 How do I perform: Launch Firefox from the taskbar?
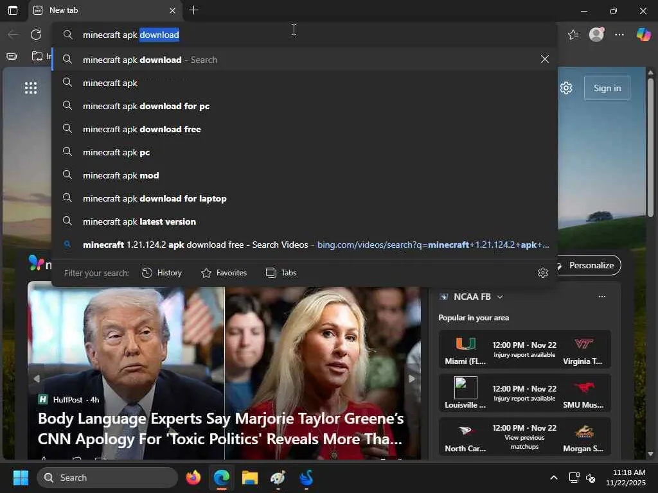coord(193,478)
